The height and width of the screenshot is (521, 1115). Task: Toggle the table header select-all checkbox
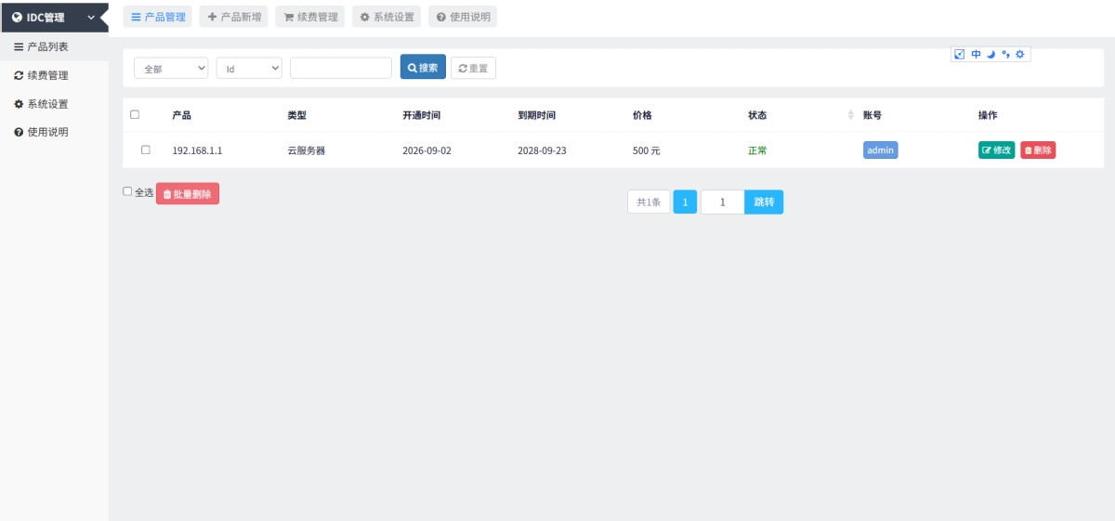coord(135,115)
